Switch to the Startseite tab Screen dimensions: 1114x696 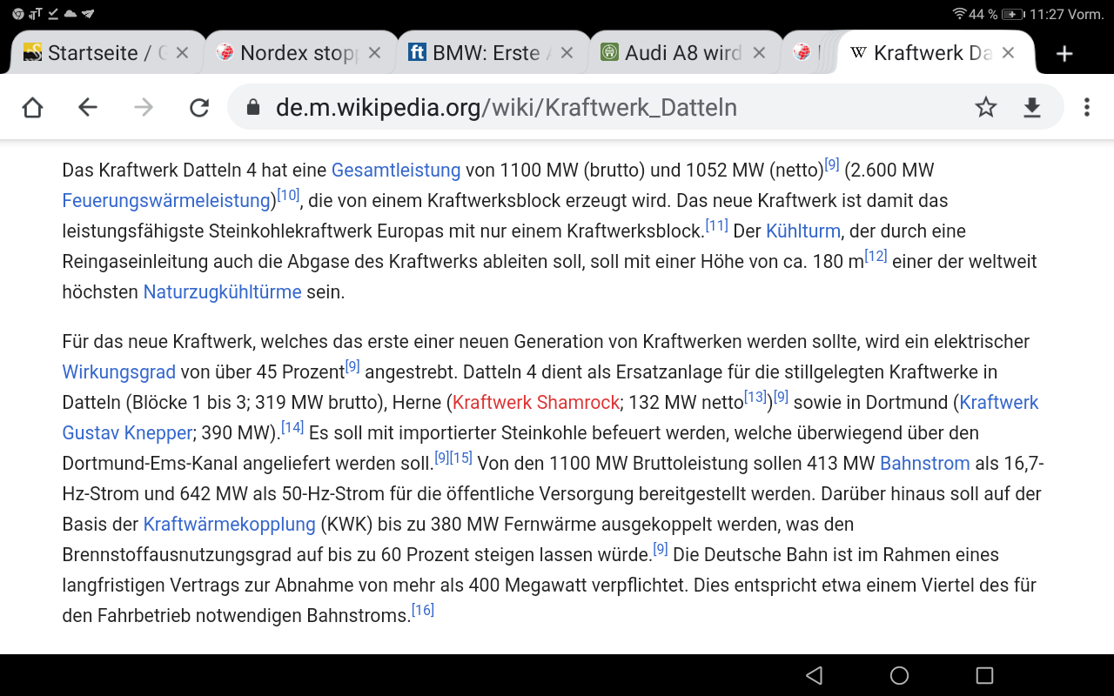(96, 53)
